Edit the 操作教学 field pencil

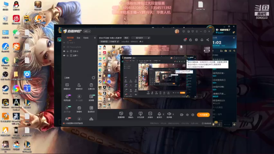(x=149, y=38)
